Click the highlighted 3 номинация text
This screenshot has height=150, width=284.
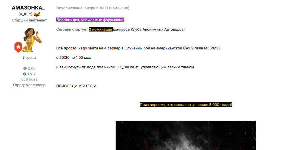tap(101, 29)
